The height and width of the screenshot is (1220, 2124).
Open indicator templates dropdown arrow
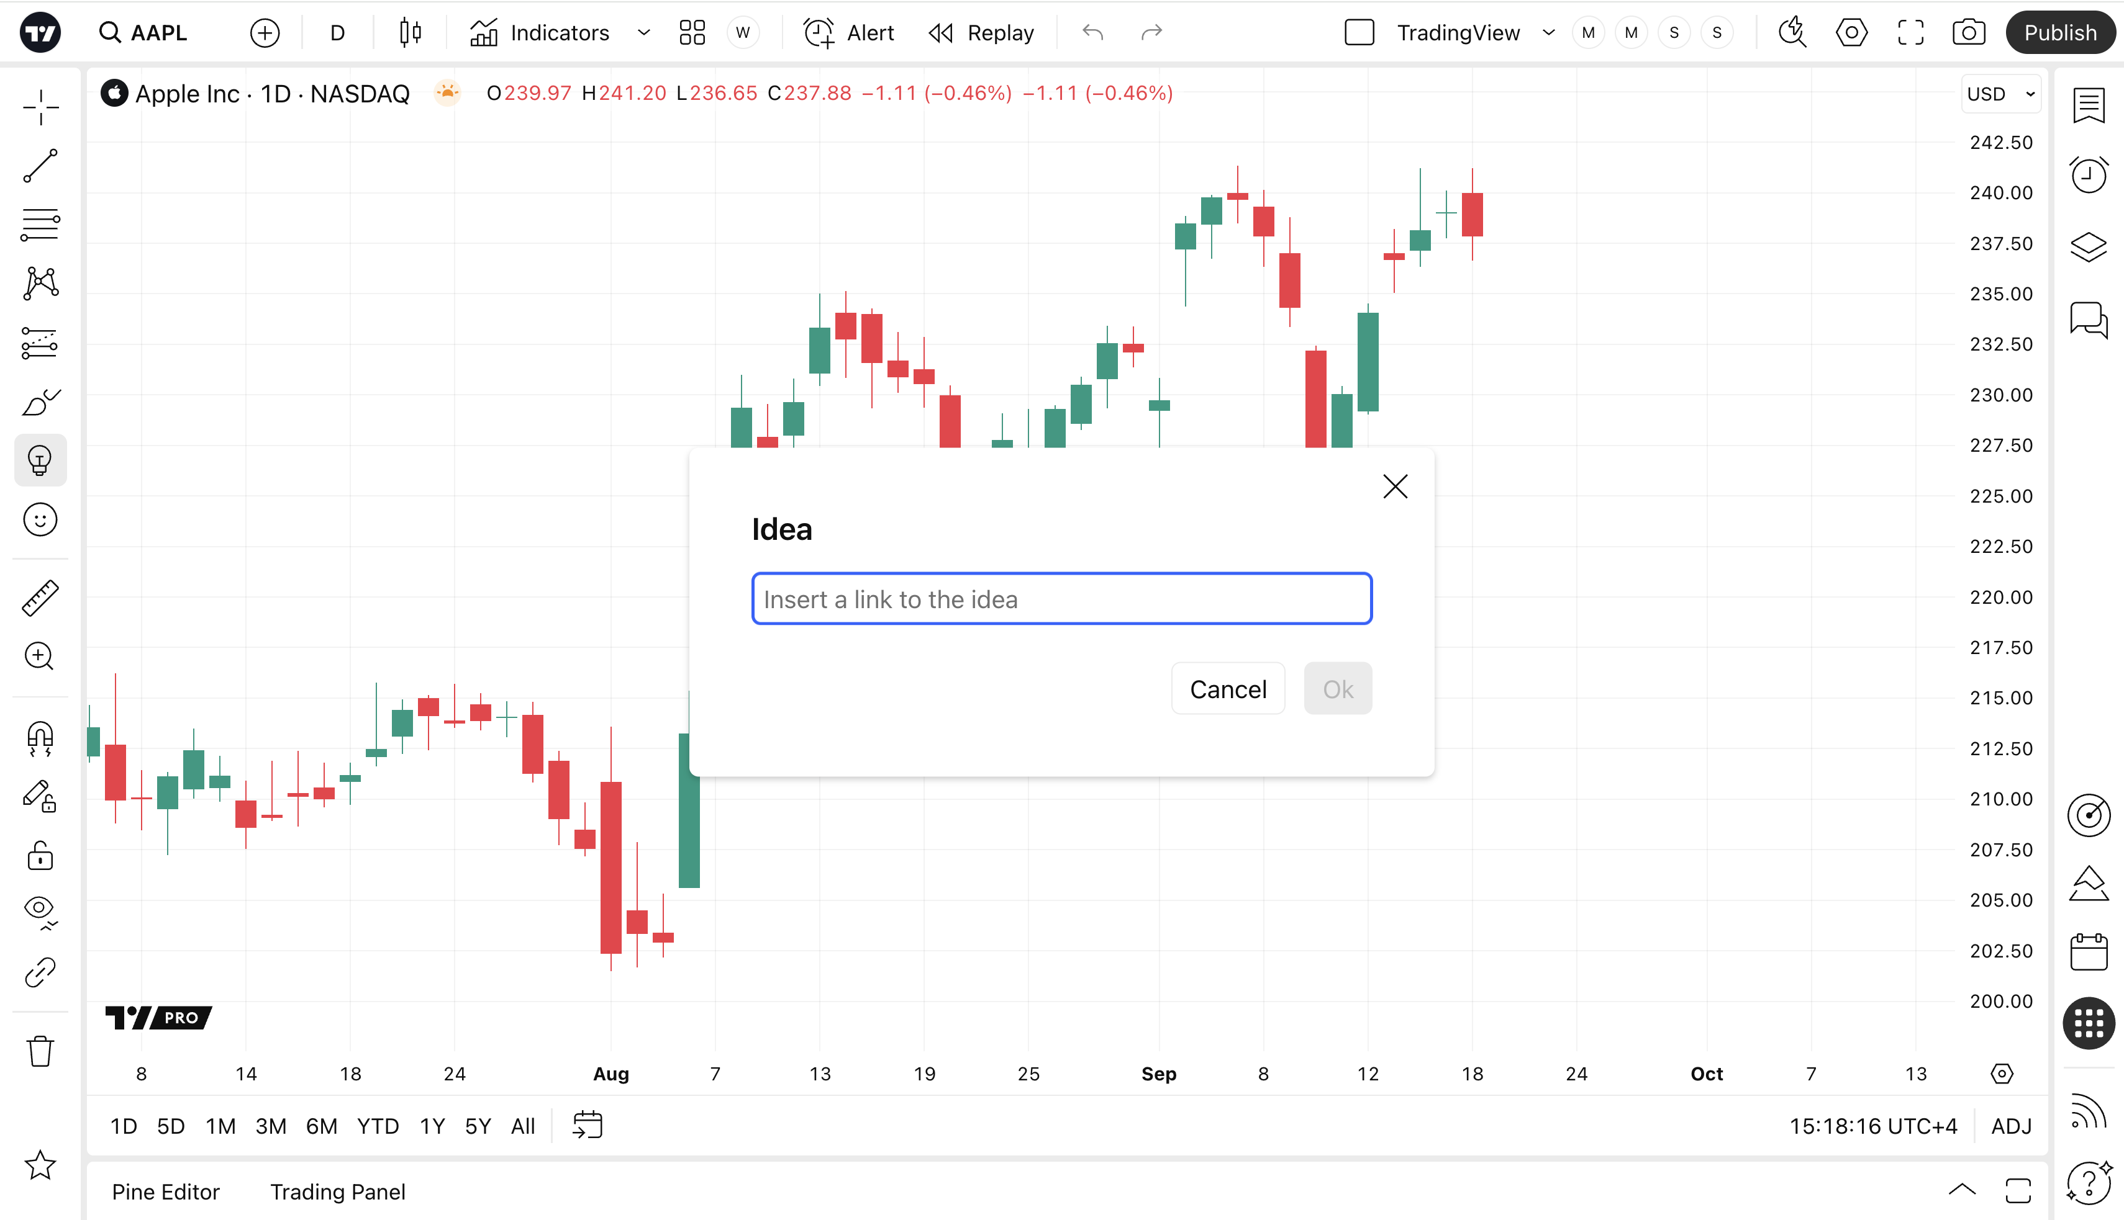(644, 33)
